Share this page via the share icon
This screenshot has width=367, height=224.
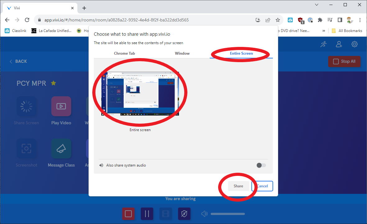click(x=268, y=20)
